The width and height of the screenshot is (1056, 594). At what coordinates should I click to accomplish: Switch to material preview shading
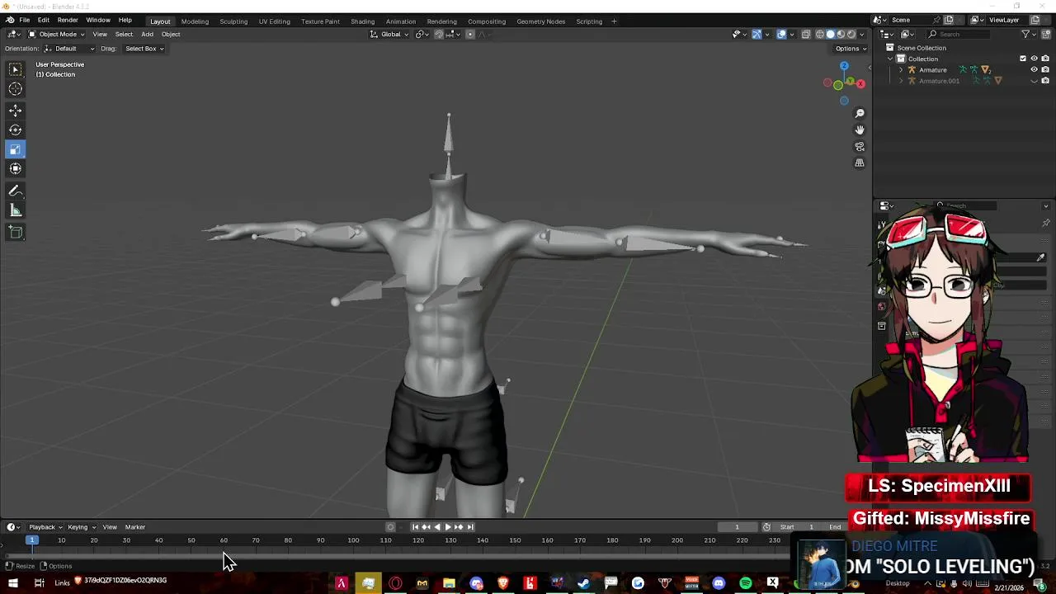(x=841, y=34)
